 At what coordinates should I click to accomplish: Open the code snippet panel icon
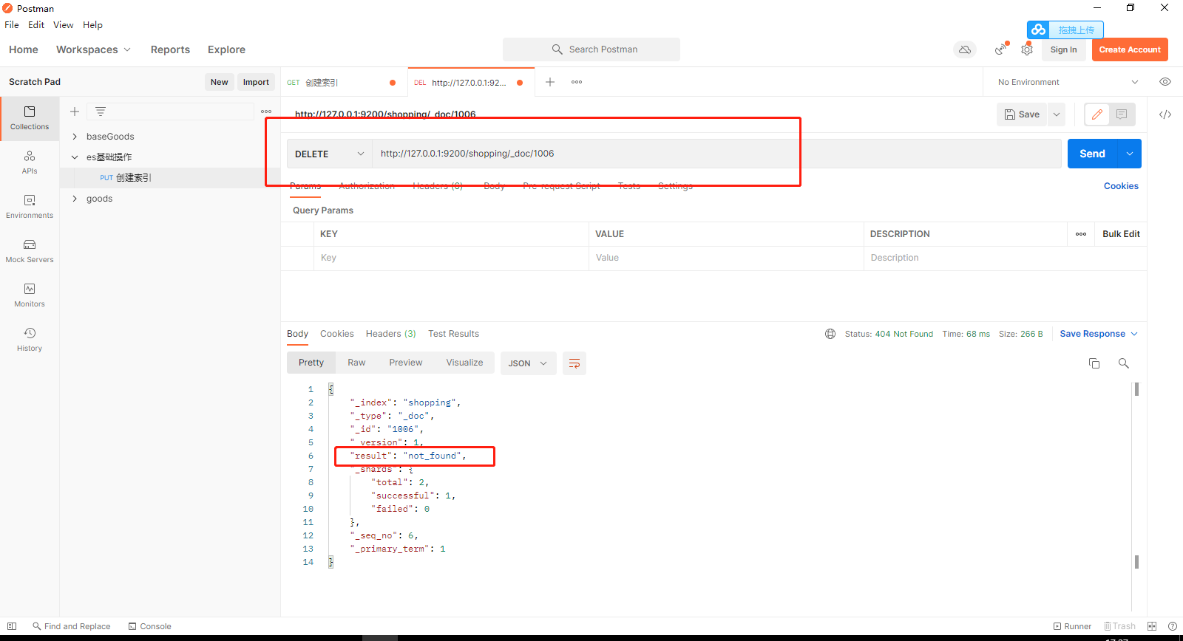(x=1165, y=114)
